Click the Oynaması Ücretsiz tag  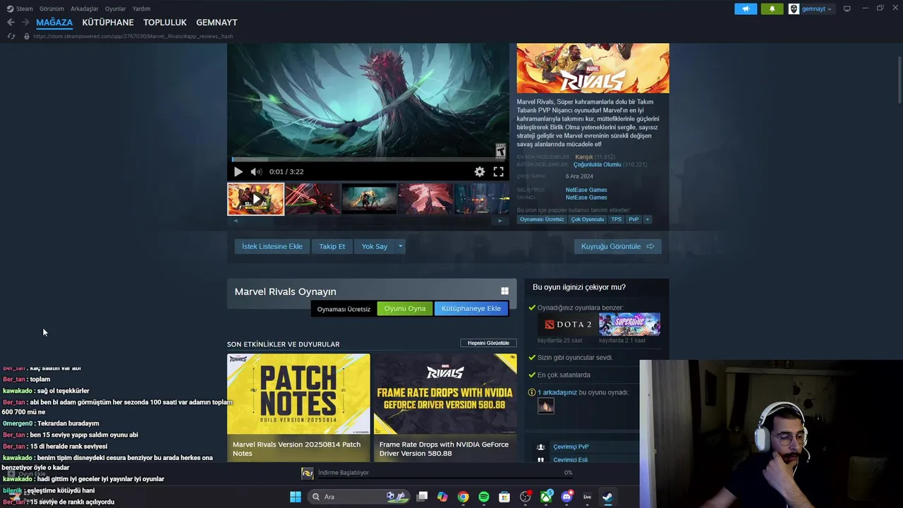click(542, 219)
